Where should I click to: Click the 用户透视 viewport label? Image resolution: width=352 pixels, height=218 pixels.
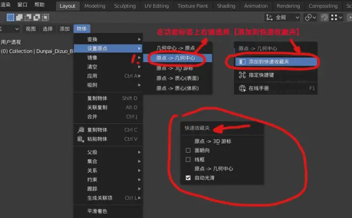pos(11,42)
